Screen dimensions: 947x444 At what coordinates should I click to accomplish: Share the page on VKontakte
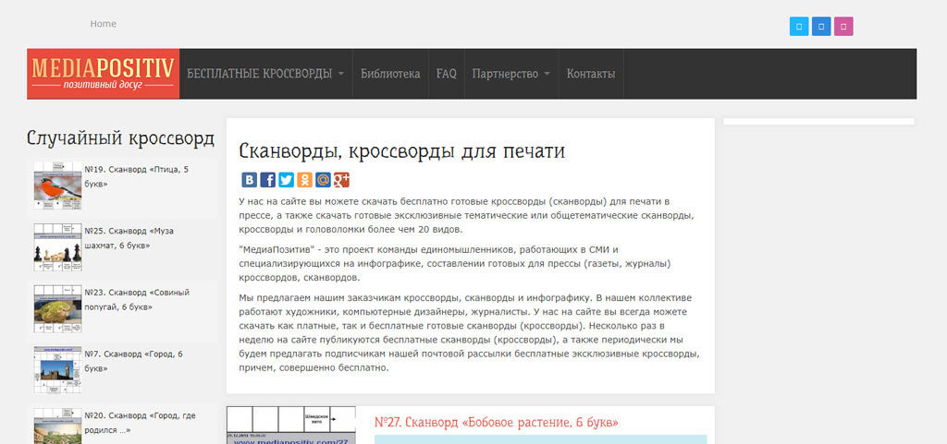point(250,179)
